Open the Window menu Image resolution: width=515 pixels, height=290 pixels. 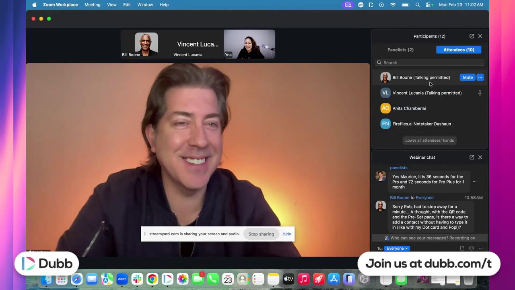point(145,5)
